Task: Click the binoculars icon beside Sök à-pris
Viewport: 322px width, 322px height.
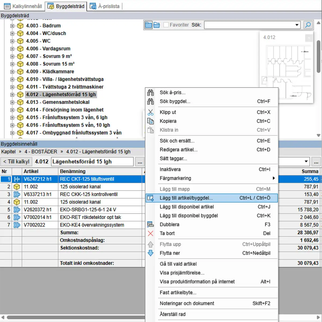Action: (x=151, y=93)
